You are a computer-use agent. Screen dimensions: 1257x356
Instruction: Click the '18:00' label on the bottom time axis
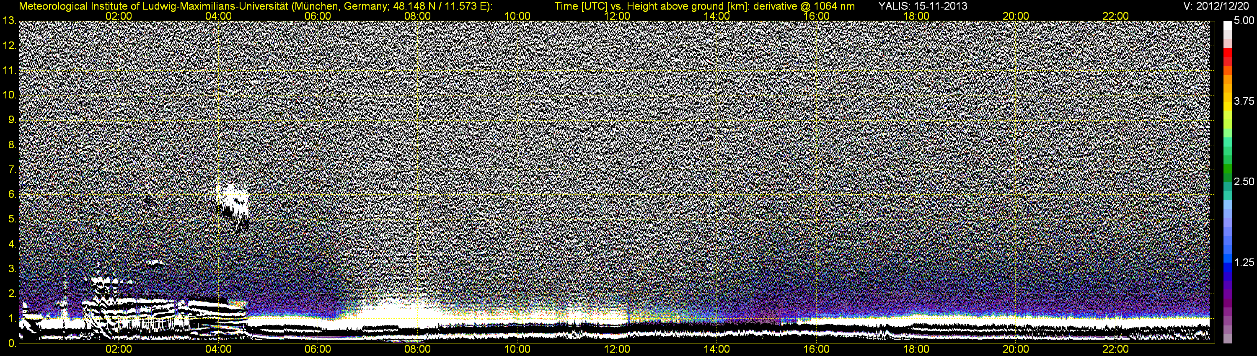[916, 350]
